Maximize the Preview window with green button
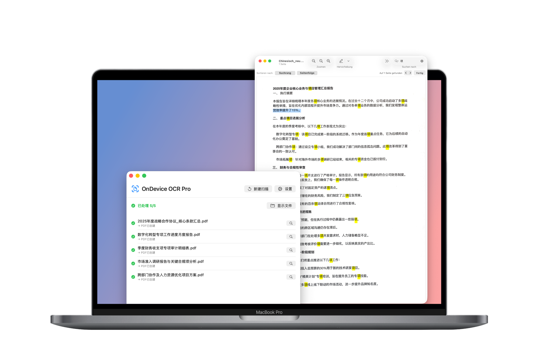 click(269, 61)
